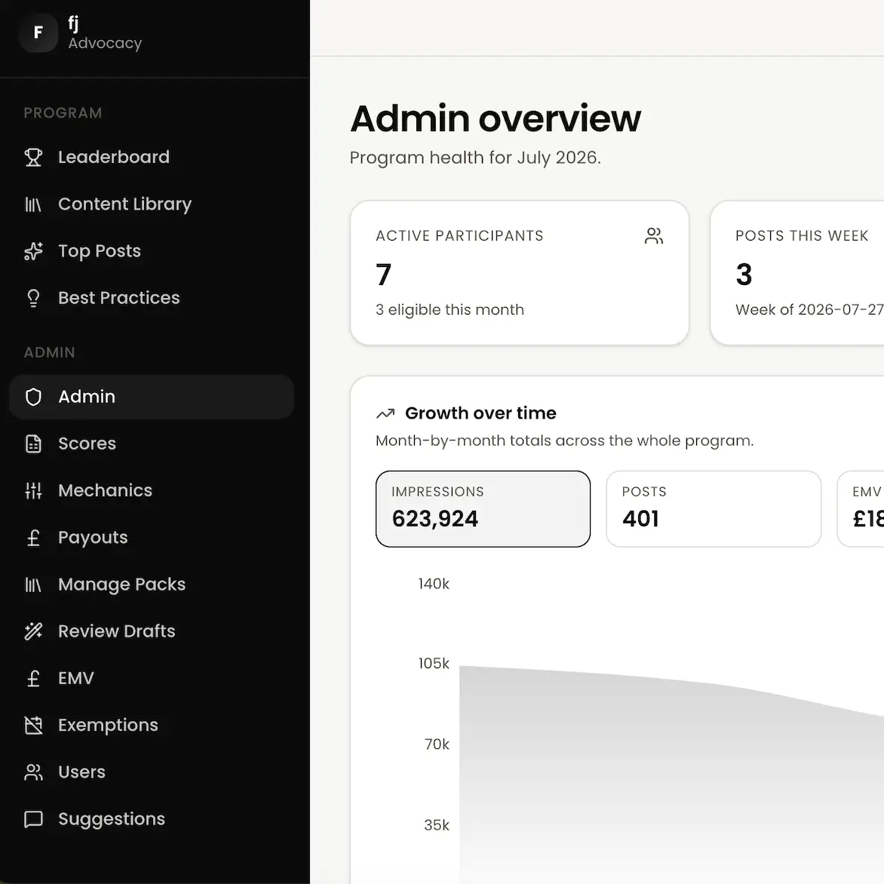884x884 pixels.
Task: Open Exemptions in the admin menu
Action: point(151,725)
